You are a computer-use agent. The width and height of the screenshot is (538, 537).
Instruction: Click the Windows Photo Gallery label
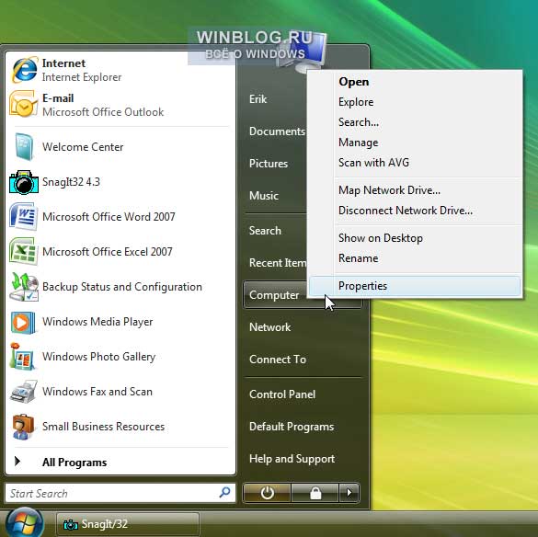click(x=98, y=357)
